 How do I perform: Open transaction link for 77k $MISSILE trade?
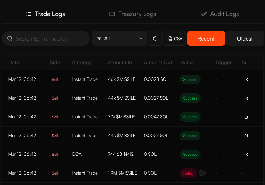[x=246, y=117]
